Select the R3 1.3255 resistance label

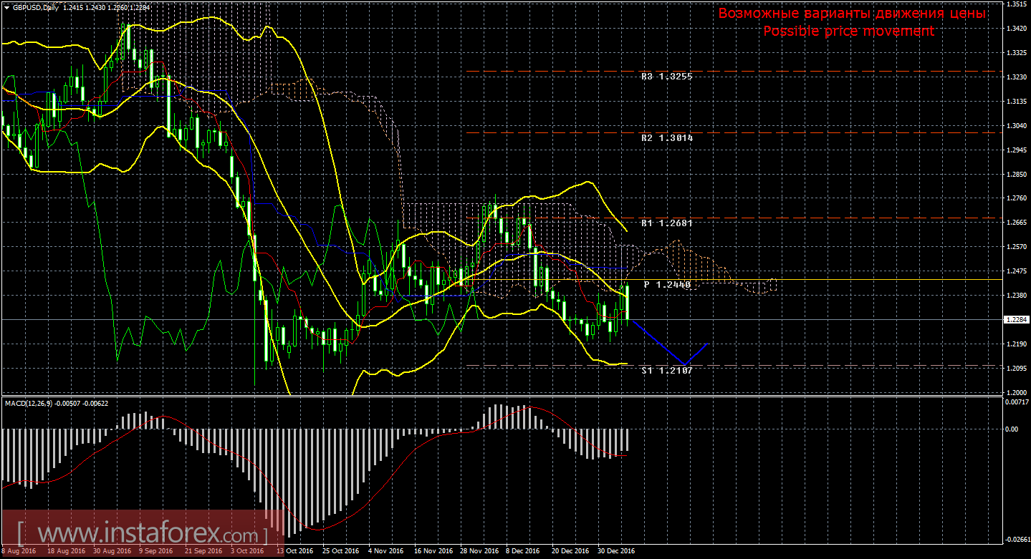tap(668, 76)
